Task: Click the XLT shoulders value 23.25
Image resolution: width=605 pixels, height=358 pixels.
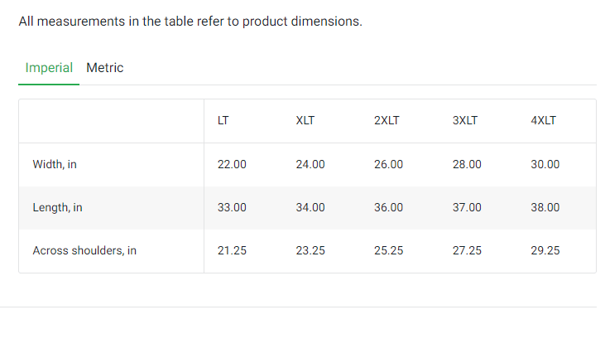Action: [x=310, y=250]
